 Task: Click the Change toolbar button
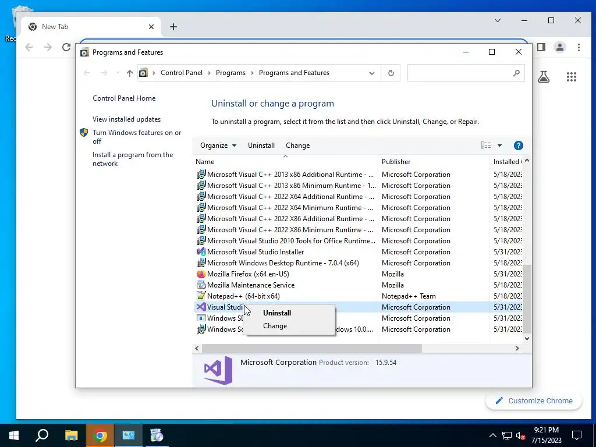point(297,145)
